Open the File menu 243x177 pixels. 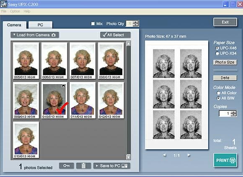tap(4, 11)
